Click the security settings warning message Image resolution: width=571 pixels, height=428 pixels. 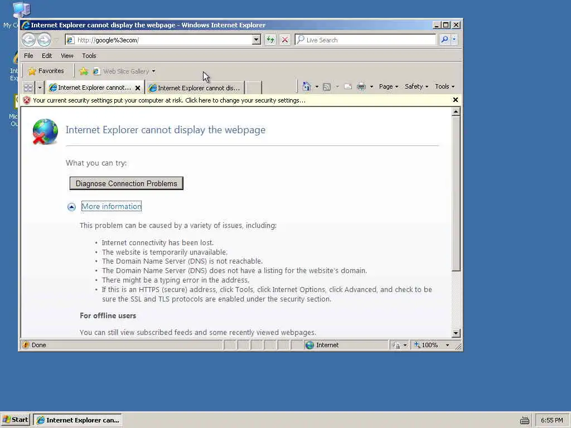click(x=169, y=100)
